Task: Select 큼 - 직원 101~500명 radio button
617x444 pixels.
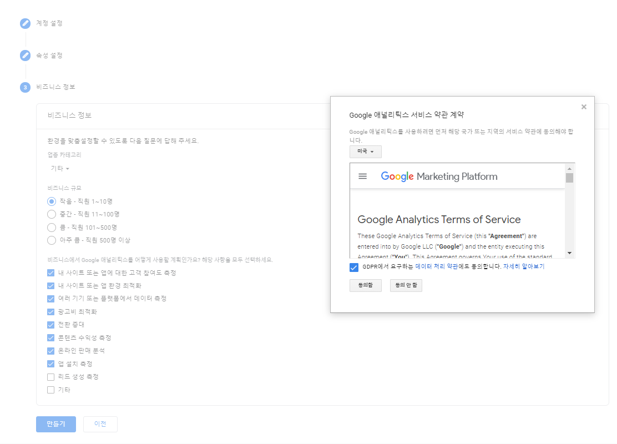Action: pyautogui.click(x=52, y=228)
